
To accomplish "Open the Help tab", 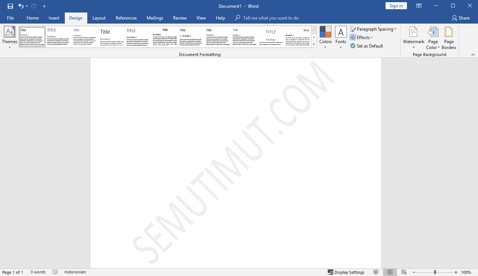I will [221, 18].
